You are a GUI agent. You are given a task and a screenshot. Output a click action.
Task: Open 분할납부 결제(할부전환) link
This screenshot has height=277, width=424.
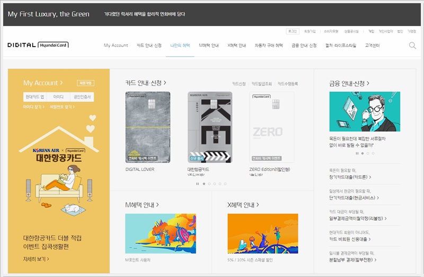(x=352, y=260)
